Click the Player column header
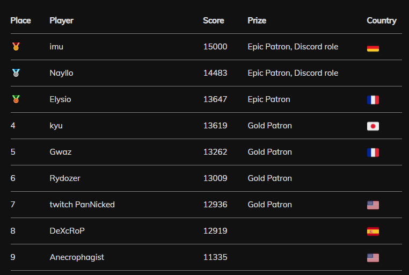Viewport: 409px width, 275px height. 62,20
